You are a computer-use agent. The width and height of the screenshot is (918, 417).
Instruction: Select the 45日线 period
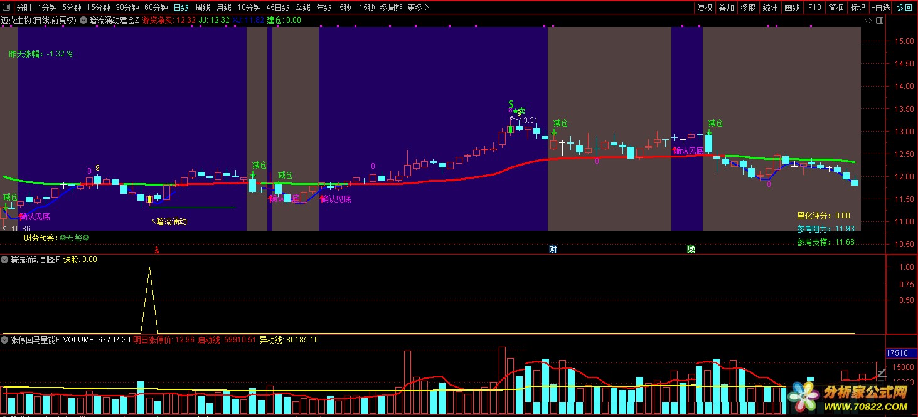coord(278,8)
